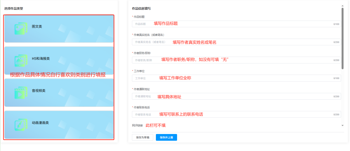The height and width of the screenshot is (151, 350).
Task: Click the H5和海报类 card picture icon
Action: click(x=21, y=60)
